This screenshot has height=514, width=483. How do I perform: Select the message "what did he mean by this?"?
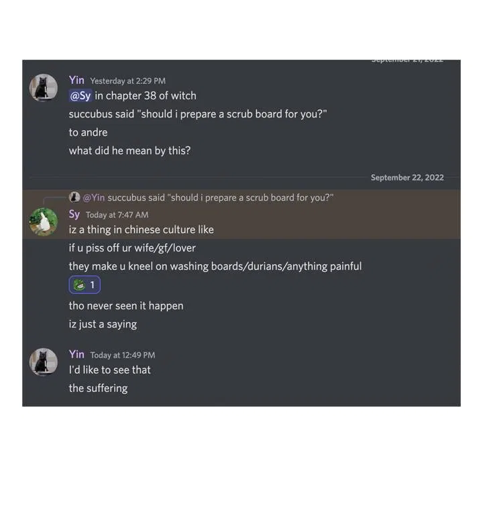click(x=129, y=151)
